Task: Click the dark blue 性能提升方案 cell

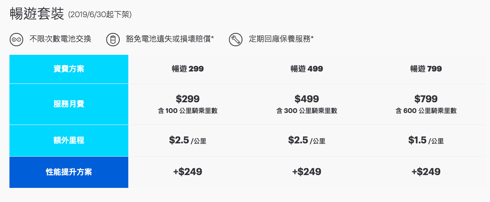Action: [x=69, y=172]
